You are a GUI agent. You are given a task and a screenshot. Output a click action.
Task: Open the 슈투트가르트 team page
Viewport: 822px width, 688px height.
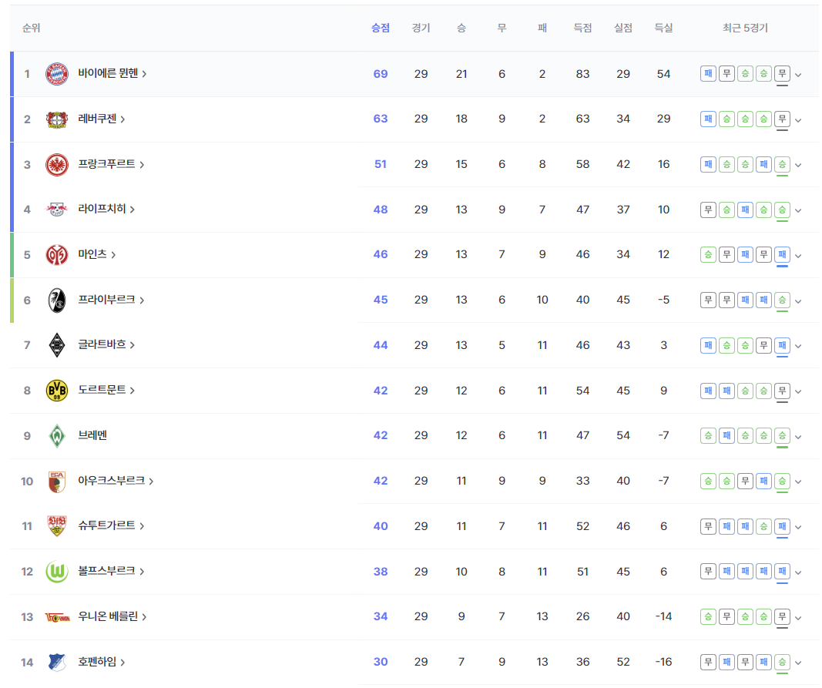(x=111, y=525)
